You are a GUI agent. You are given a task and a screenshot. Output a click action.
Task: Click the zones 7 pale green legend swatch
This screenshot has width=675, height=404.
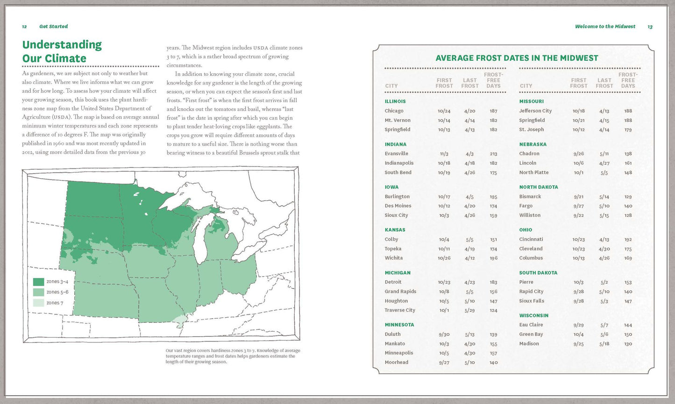38,303
